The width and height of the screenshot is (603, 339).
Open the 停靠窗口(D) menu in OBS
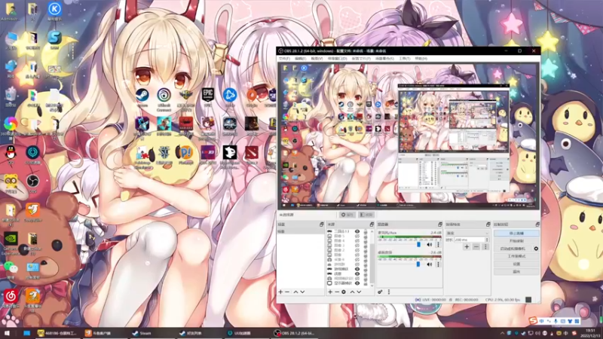click(337, 59)
